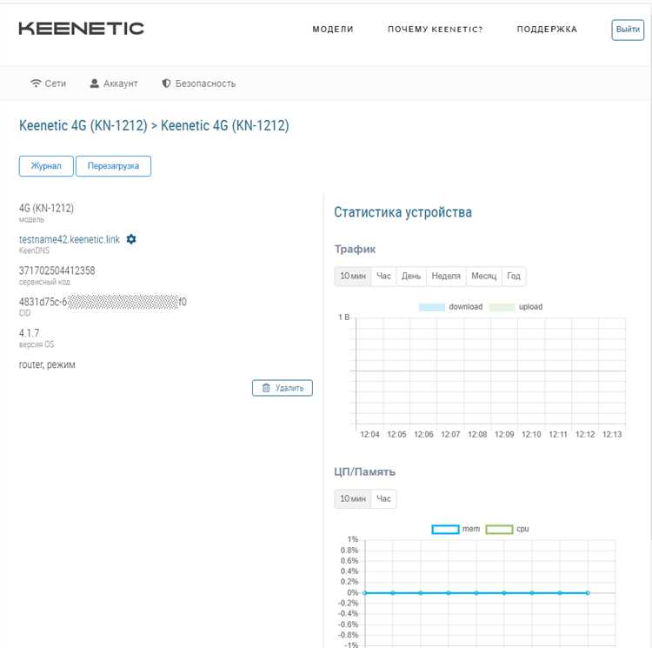Viewport: 652px width, 648px height.
Task: Click service code 371702504412358
Action: (57, 271)
